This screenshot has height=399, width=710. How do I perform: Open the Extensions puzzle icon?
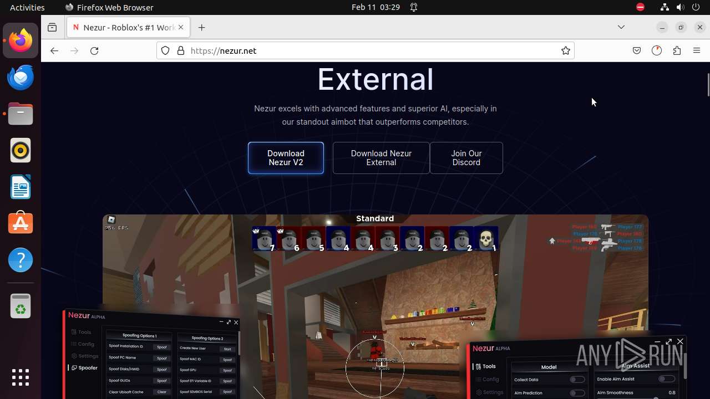tap(677, 50)
